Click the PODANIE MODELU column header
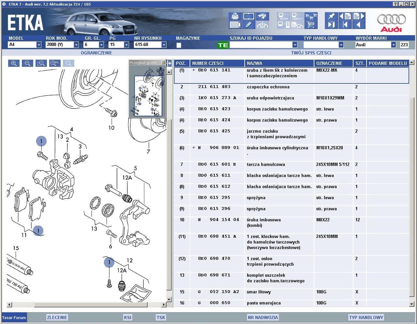The image size is (417, 324). (388, 63)
